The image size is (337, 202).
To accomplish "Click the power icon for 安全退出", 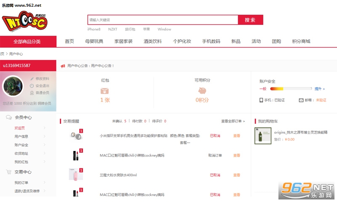I will pyautogui.click(x=32, y=85).
